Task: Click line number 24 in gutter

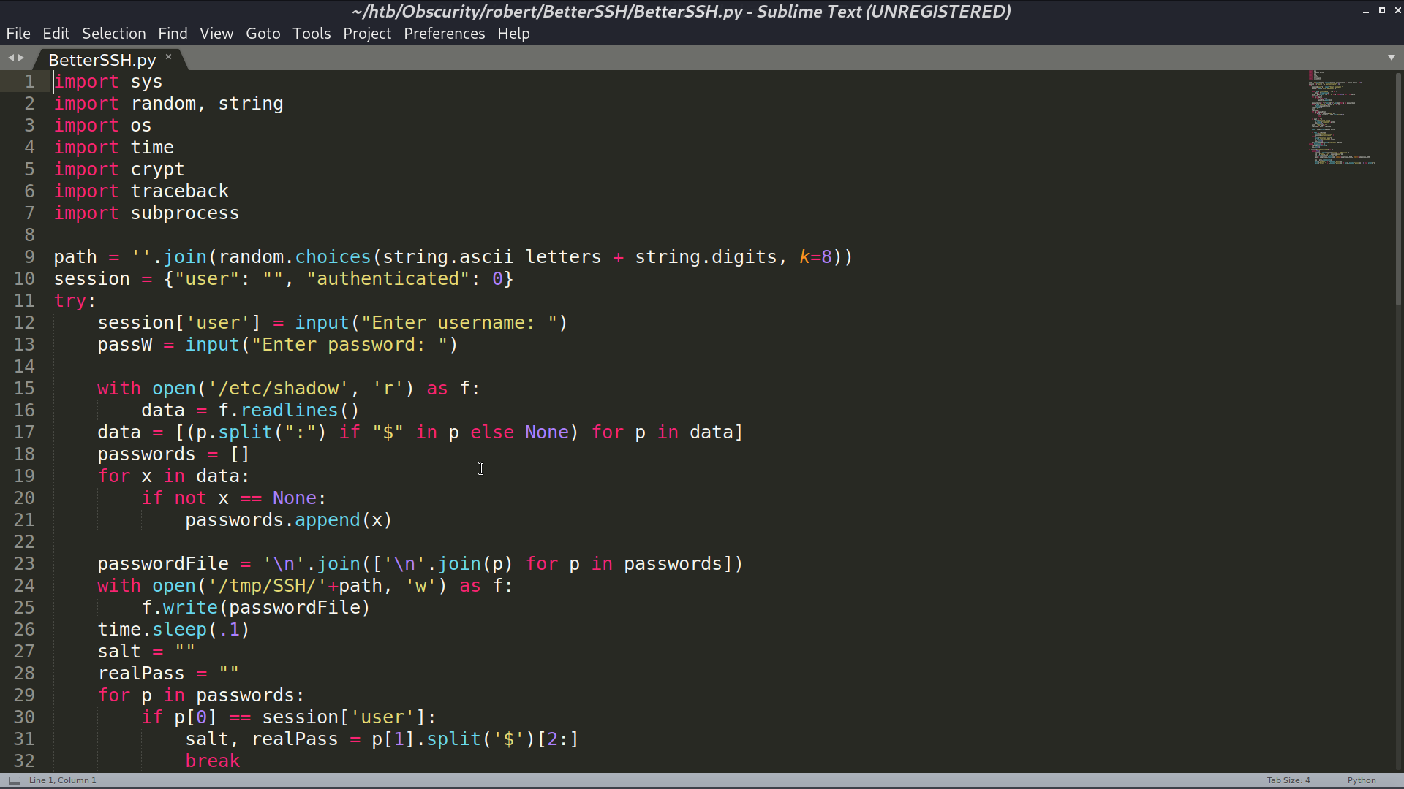Action: point(24,586)
